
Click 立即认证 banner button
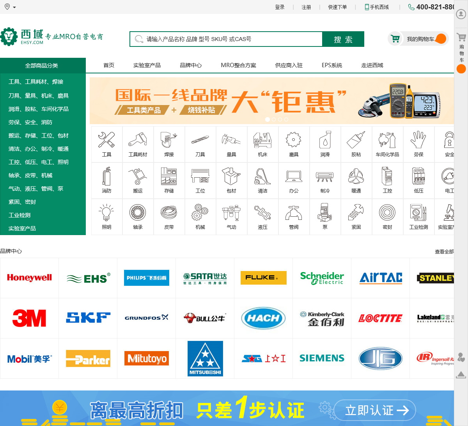(x=375, y=410)
